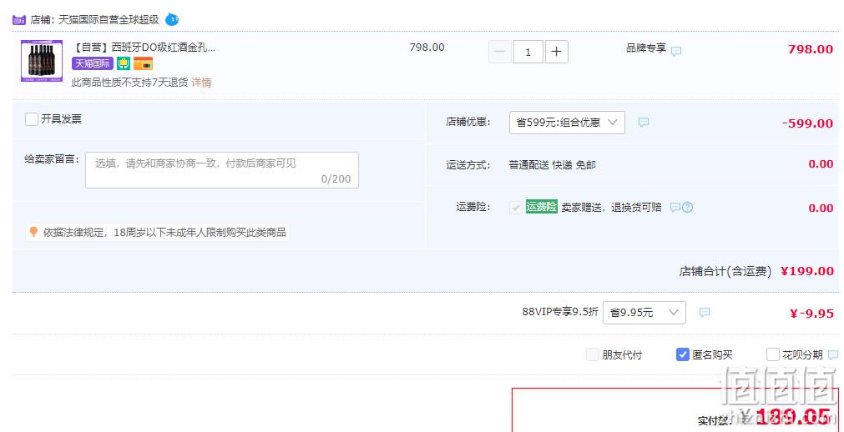Click the 天猫国际 purple badge

pos(93,63)
